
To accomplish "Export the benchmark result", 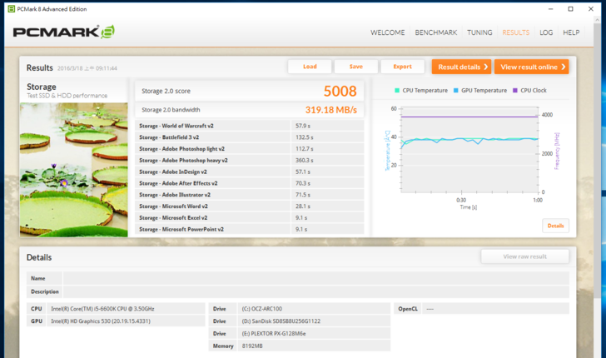I will coord(402,67).
